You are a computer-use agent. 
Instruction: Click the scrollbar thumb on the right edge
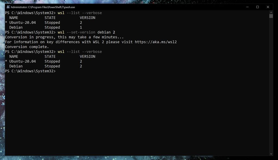[x=271, y=16]
